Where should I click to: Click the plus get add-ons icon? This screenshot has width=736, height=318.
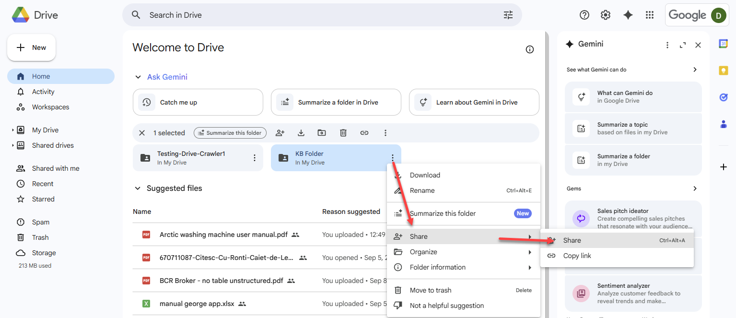(x=724, y=167)
